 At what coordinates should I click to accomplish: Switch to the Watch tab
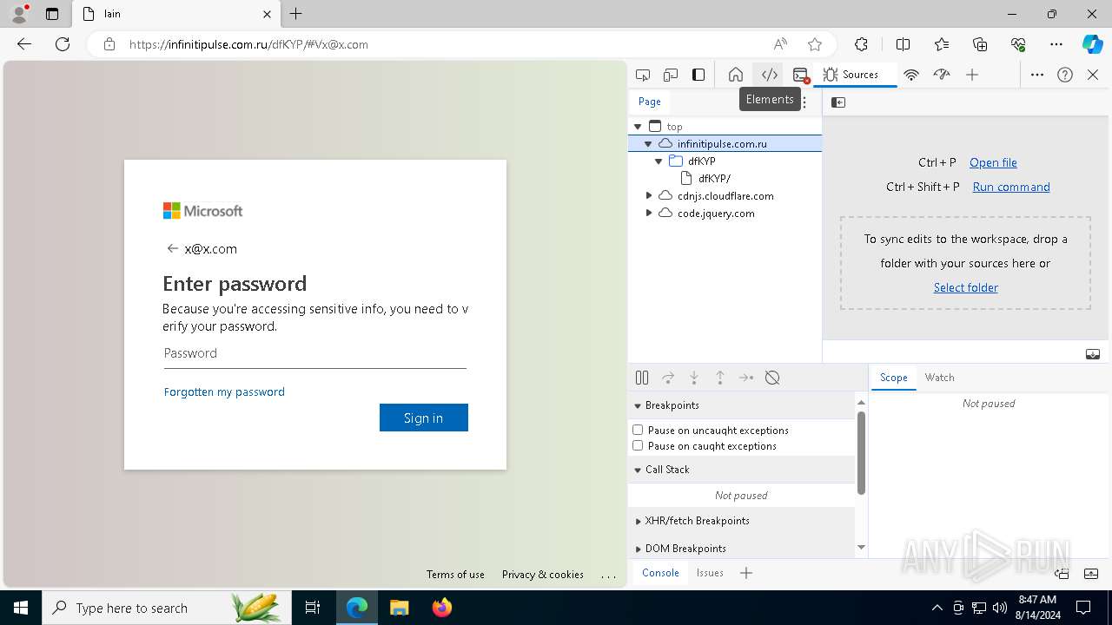tap(939, 378)
